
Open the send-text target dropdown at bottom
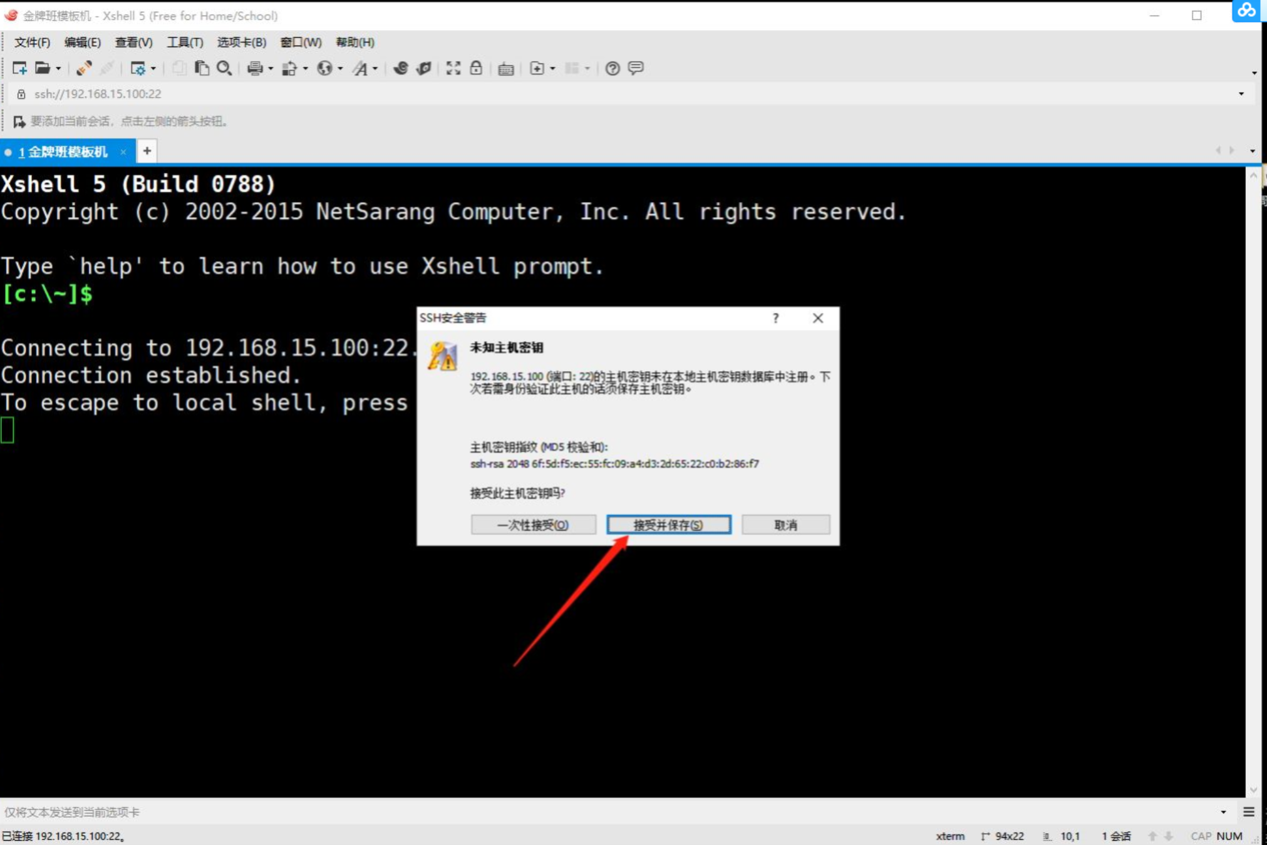tap(1223, 812)
